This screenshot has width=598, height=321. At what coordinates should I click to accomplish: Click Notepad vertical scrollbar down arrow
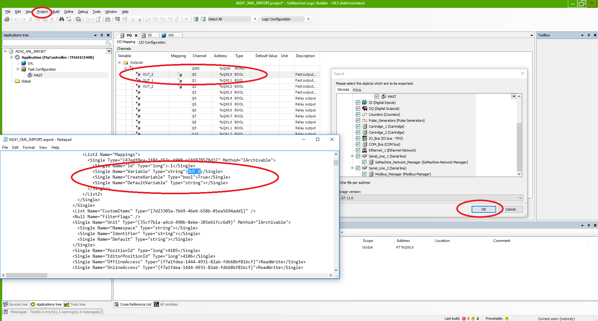336,270
